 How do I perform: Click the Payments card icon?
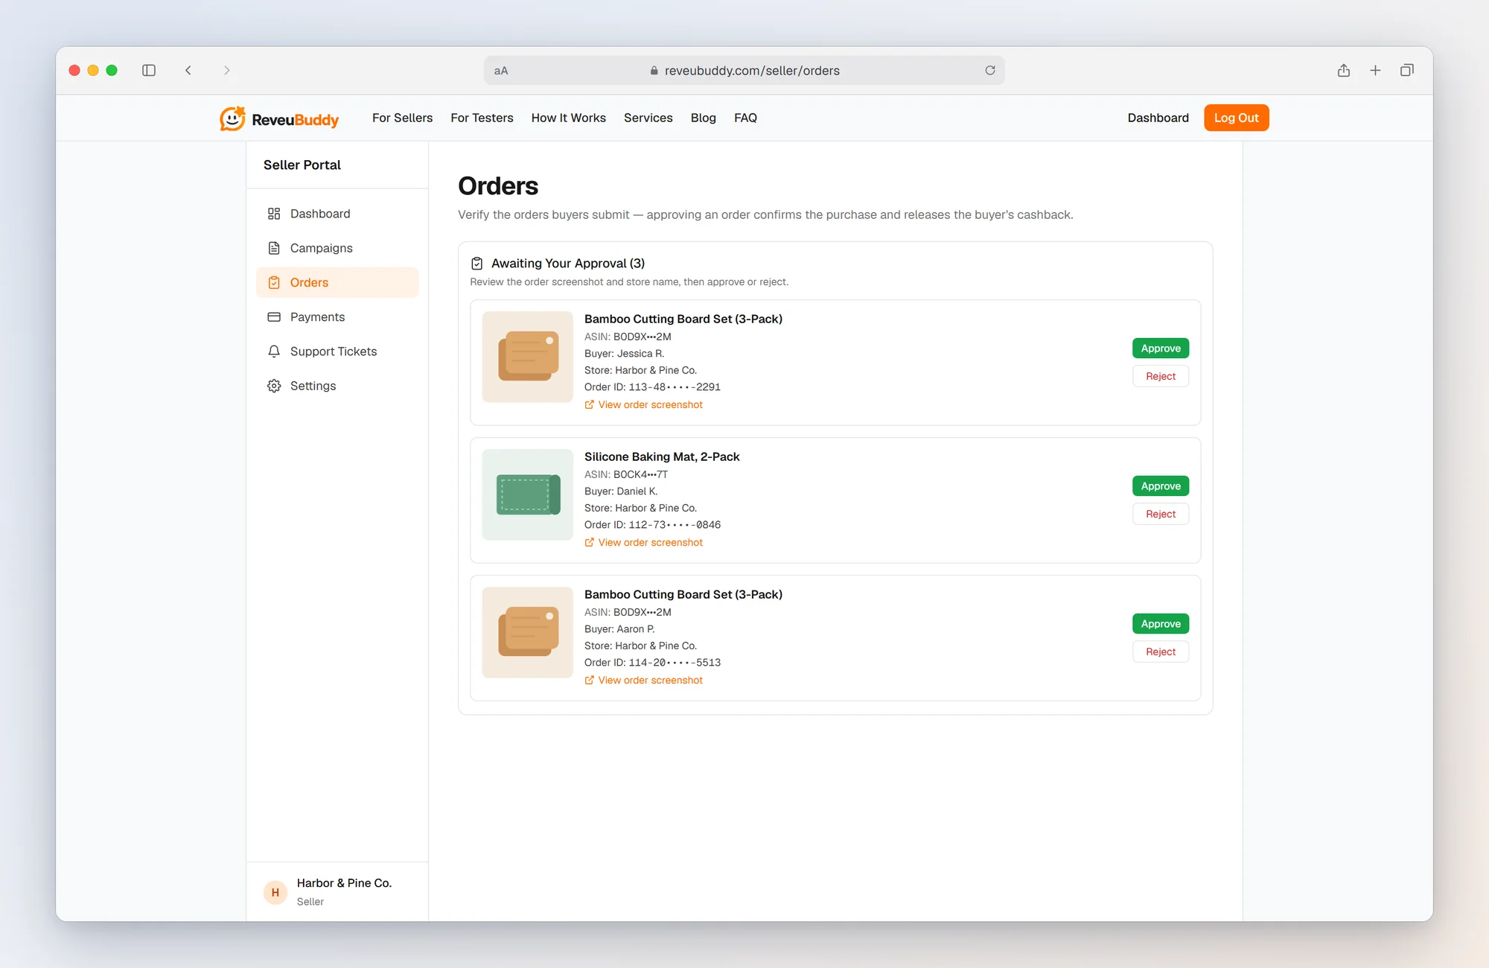[x=274, y=316]
